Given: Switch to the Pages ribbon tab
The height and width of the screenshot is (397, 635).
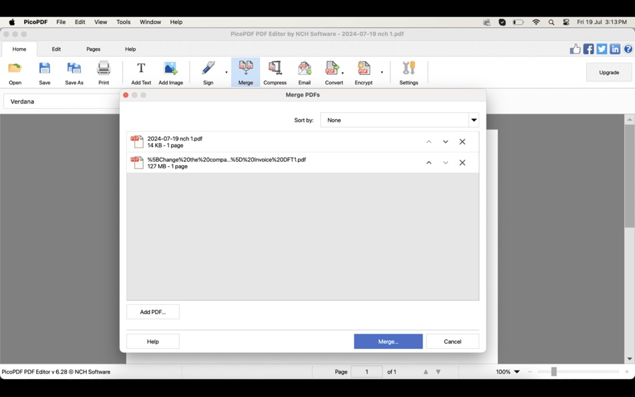Looking at the screenshot, I should tap(93, 49).
